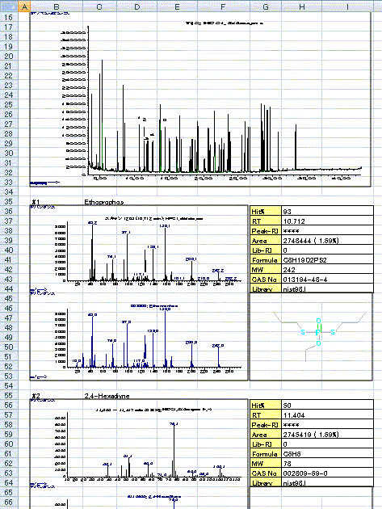Select row 54 header
Viewport: 382px width, 509px height.
pyautogui.click(x=9, y=385)
